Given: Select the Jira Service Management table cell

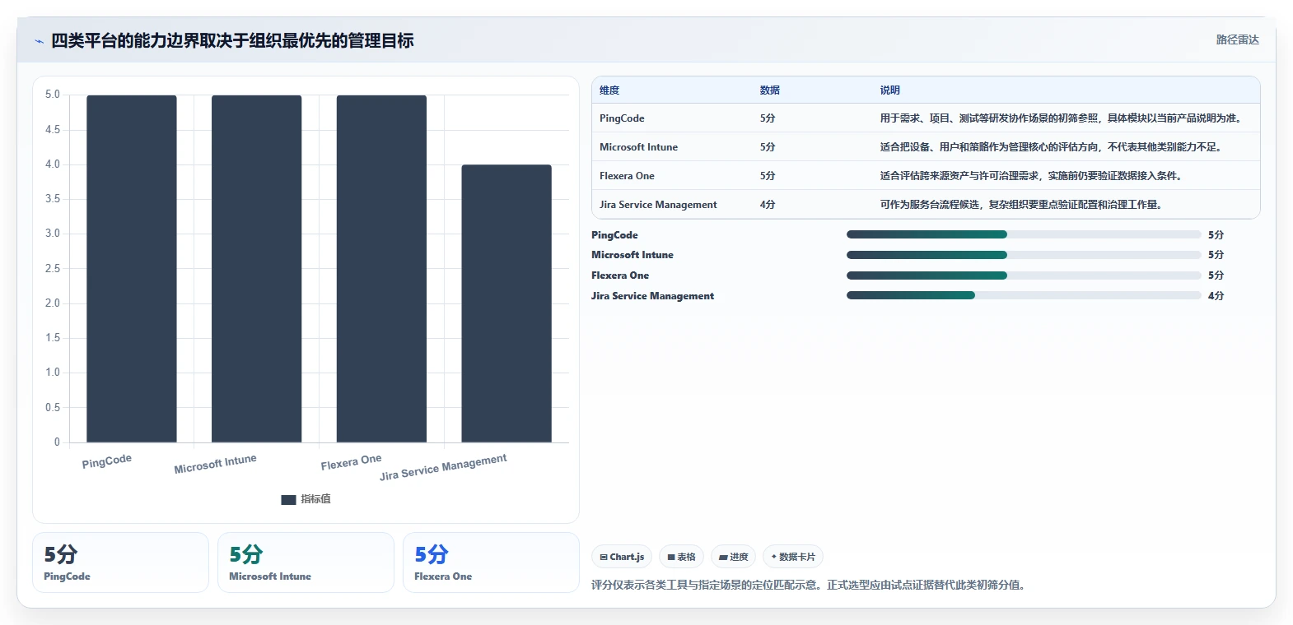Looking at the screenshot, I should pyautogui.click(x=658, y=205).
